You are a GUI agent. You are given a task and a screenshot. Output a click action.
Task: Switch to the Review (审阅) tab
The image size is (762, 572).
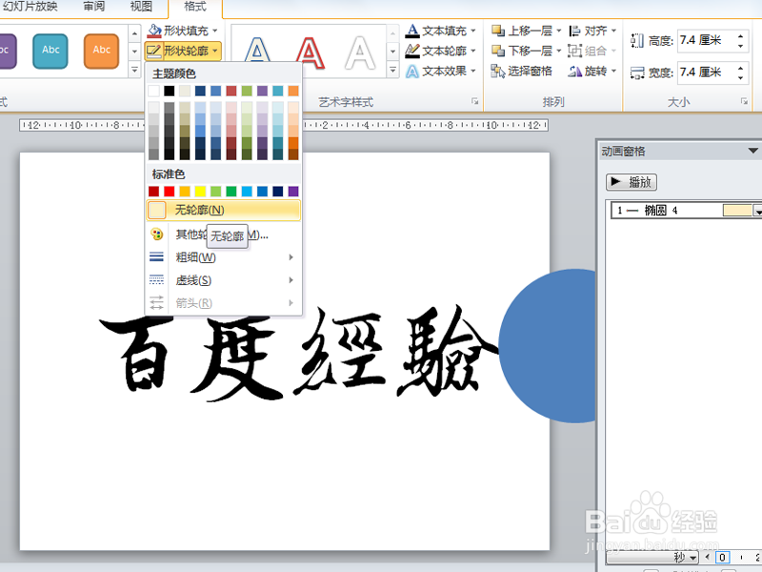93,7
